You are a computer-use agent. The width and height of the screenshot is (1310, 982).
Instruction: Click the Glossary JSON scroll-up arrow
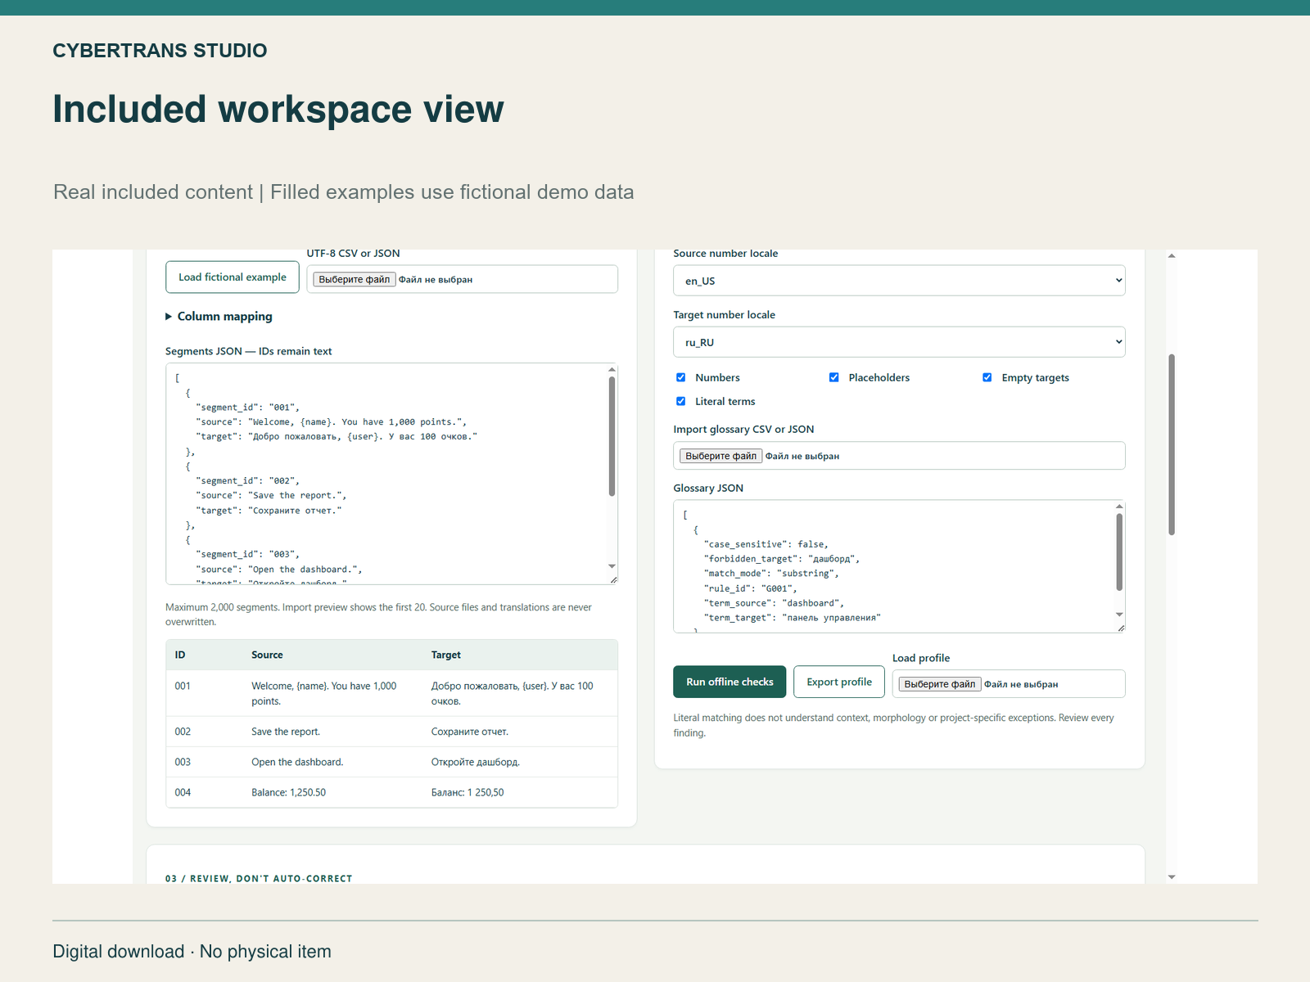[1119, 507]
